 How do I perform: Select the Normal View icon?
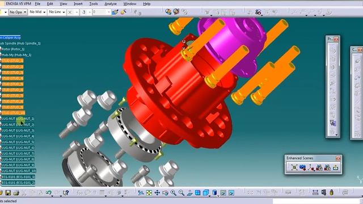point(189,193)
